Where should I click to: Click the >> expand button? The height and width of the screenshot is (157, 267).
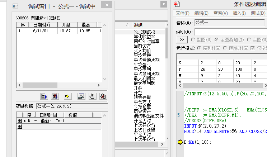pos(182,39)
